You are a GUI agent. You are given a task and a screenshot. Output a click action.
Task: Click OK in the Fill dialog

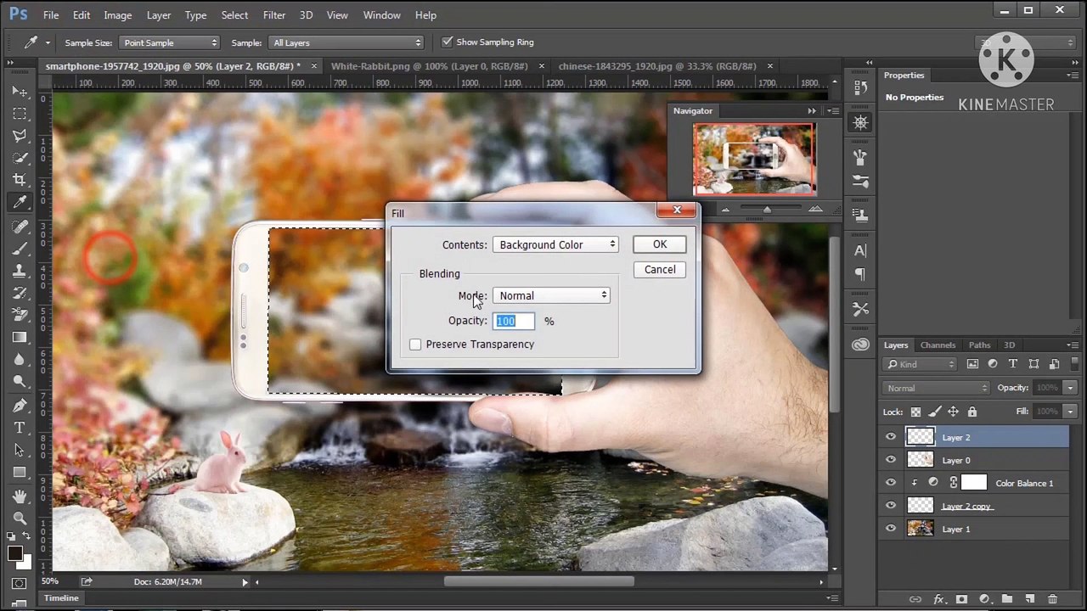point(660,244)
